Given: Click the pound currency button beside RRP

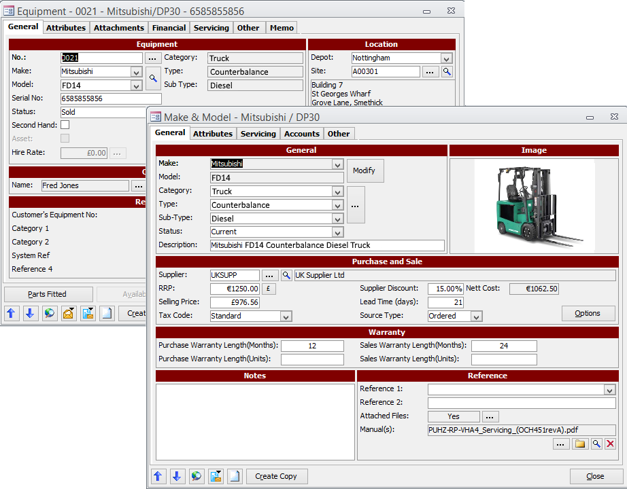Looking at the screenshot, I should 269,289.
